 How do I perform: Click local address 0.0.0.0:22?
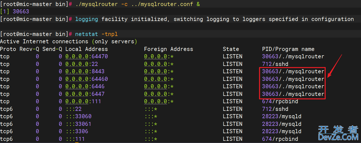click(x=81, y=64)
